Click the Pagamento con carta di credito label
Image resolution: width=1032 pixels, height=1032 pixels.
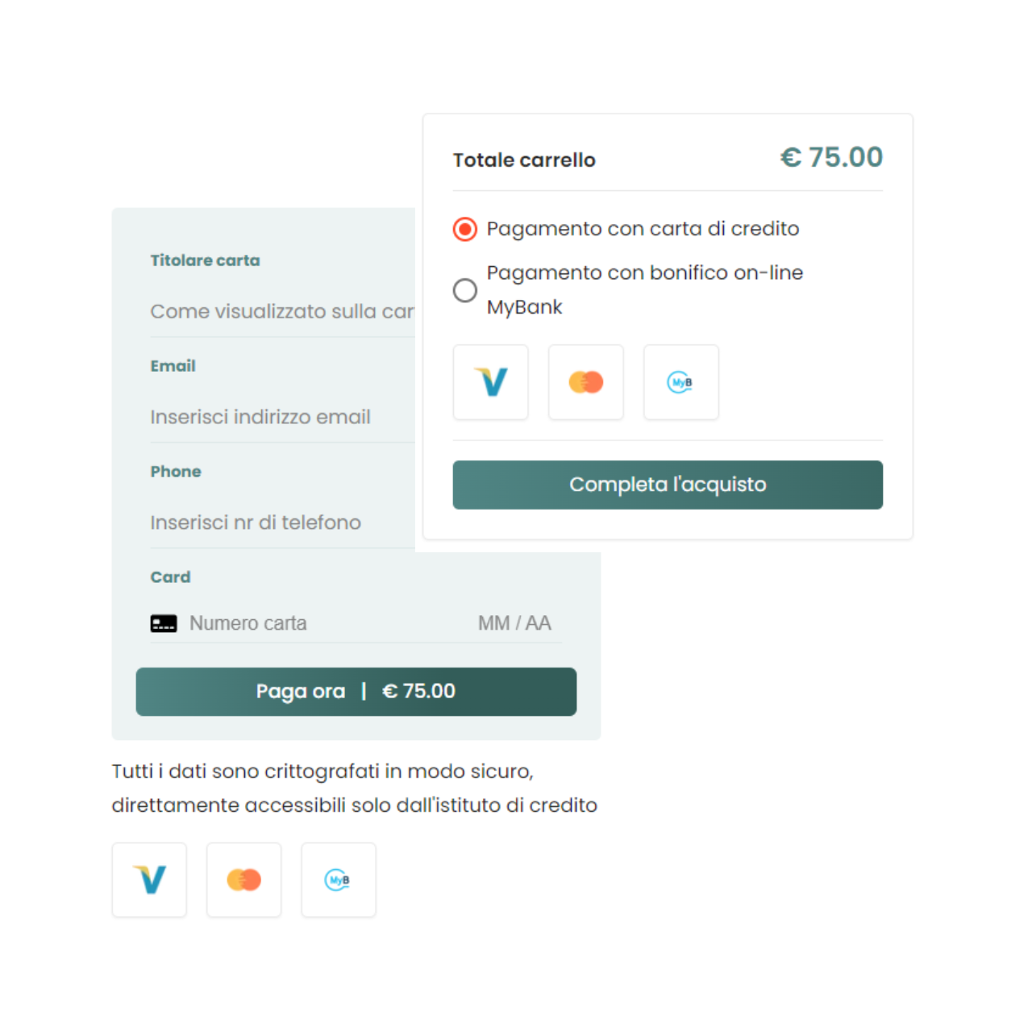(x=643, y=229)
